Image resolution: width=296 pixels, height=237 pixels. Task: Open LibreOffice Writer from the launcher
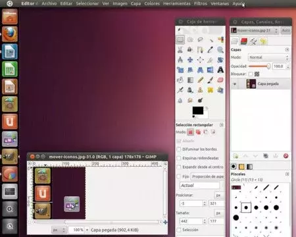[10, 51]
